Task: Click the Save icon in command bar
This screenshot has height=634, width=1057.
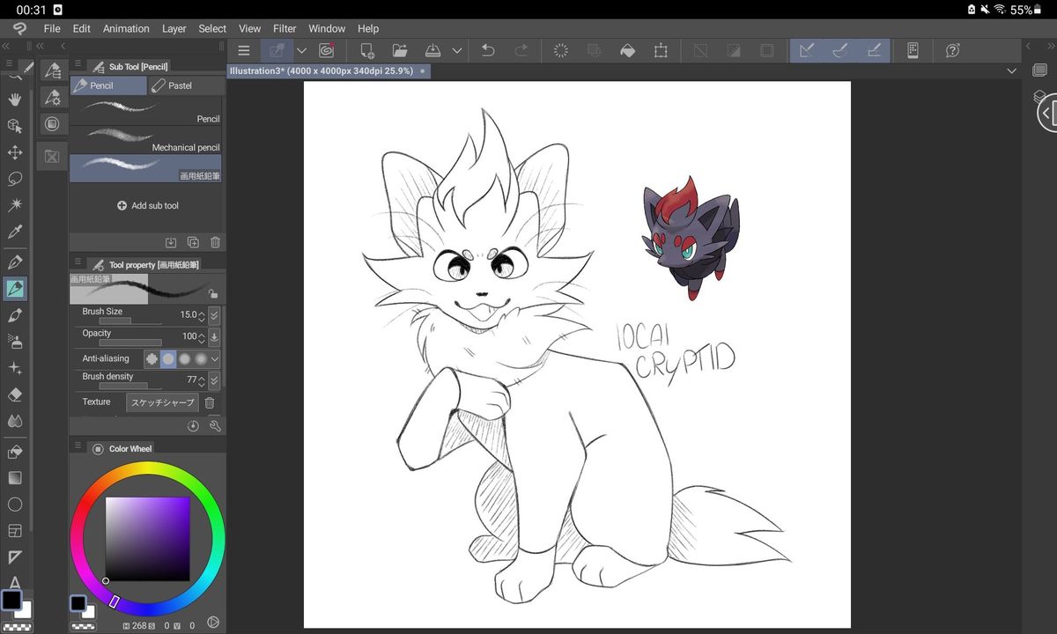Action: [x=433, y=51]
